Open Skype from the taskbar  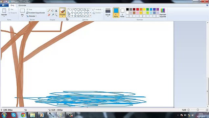pos(13,115)
